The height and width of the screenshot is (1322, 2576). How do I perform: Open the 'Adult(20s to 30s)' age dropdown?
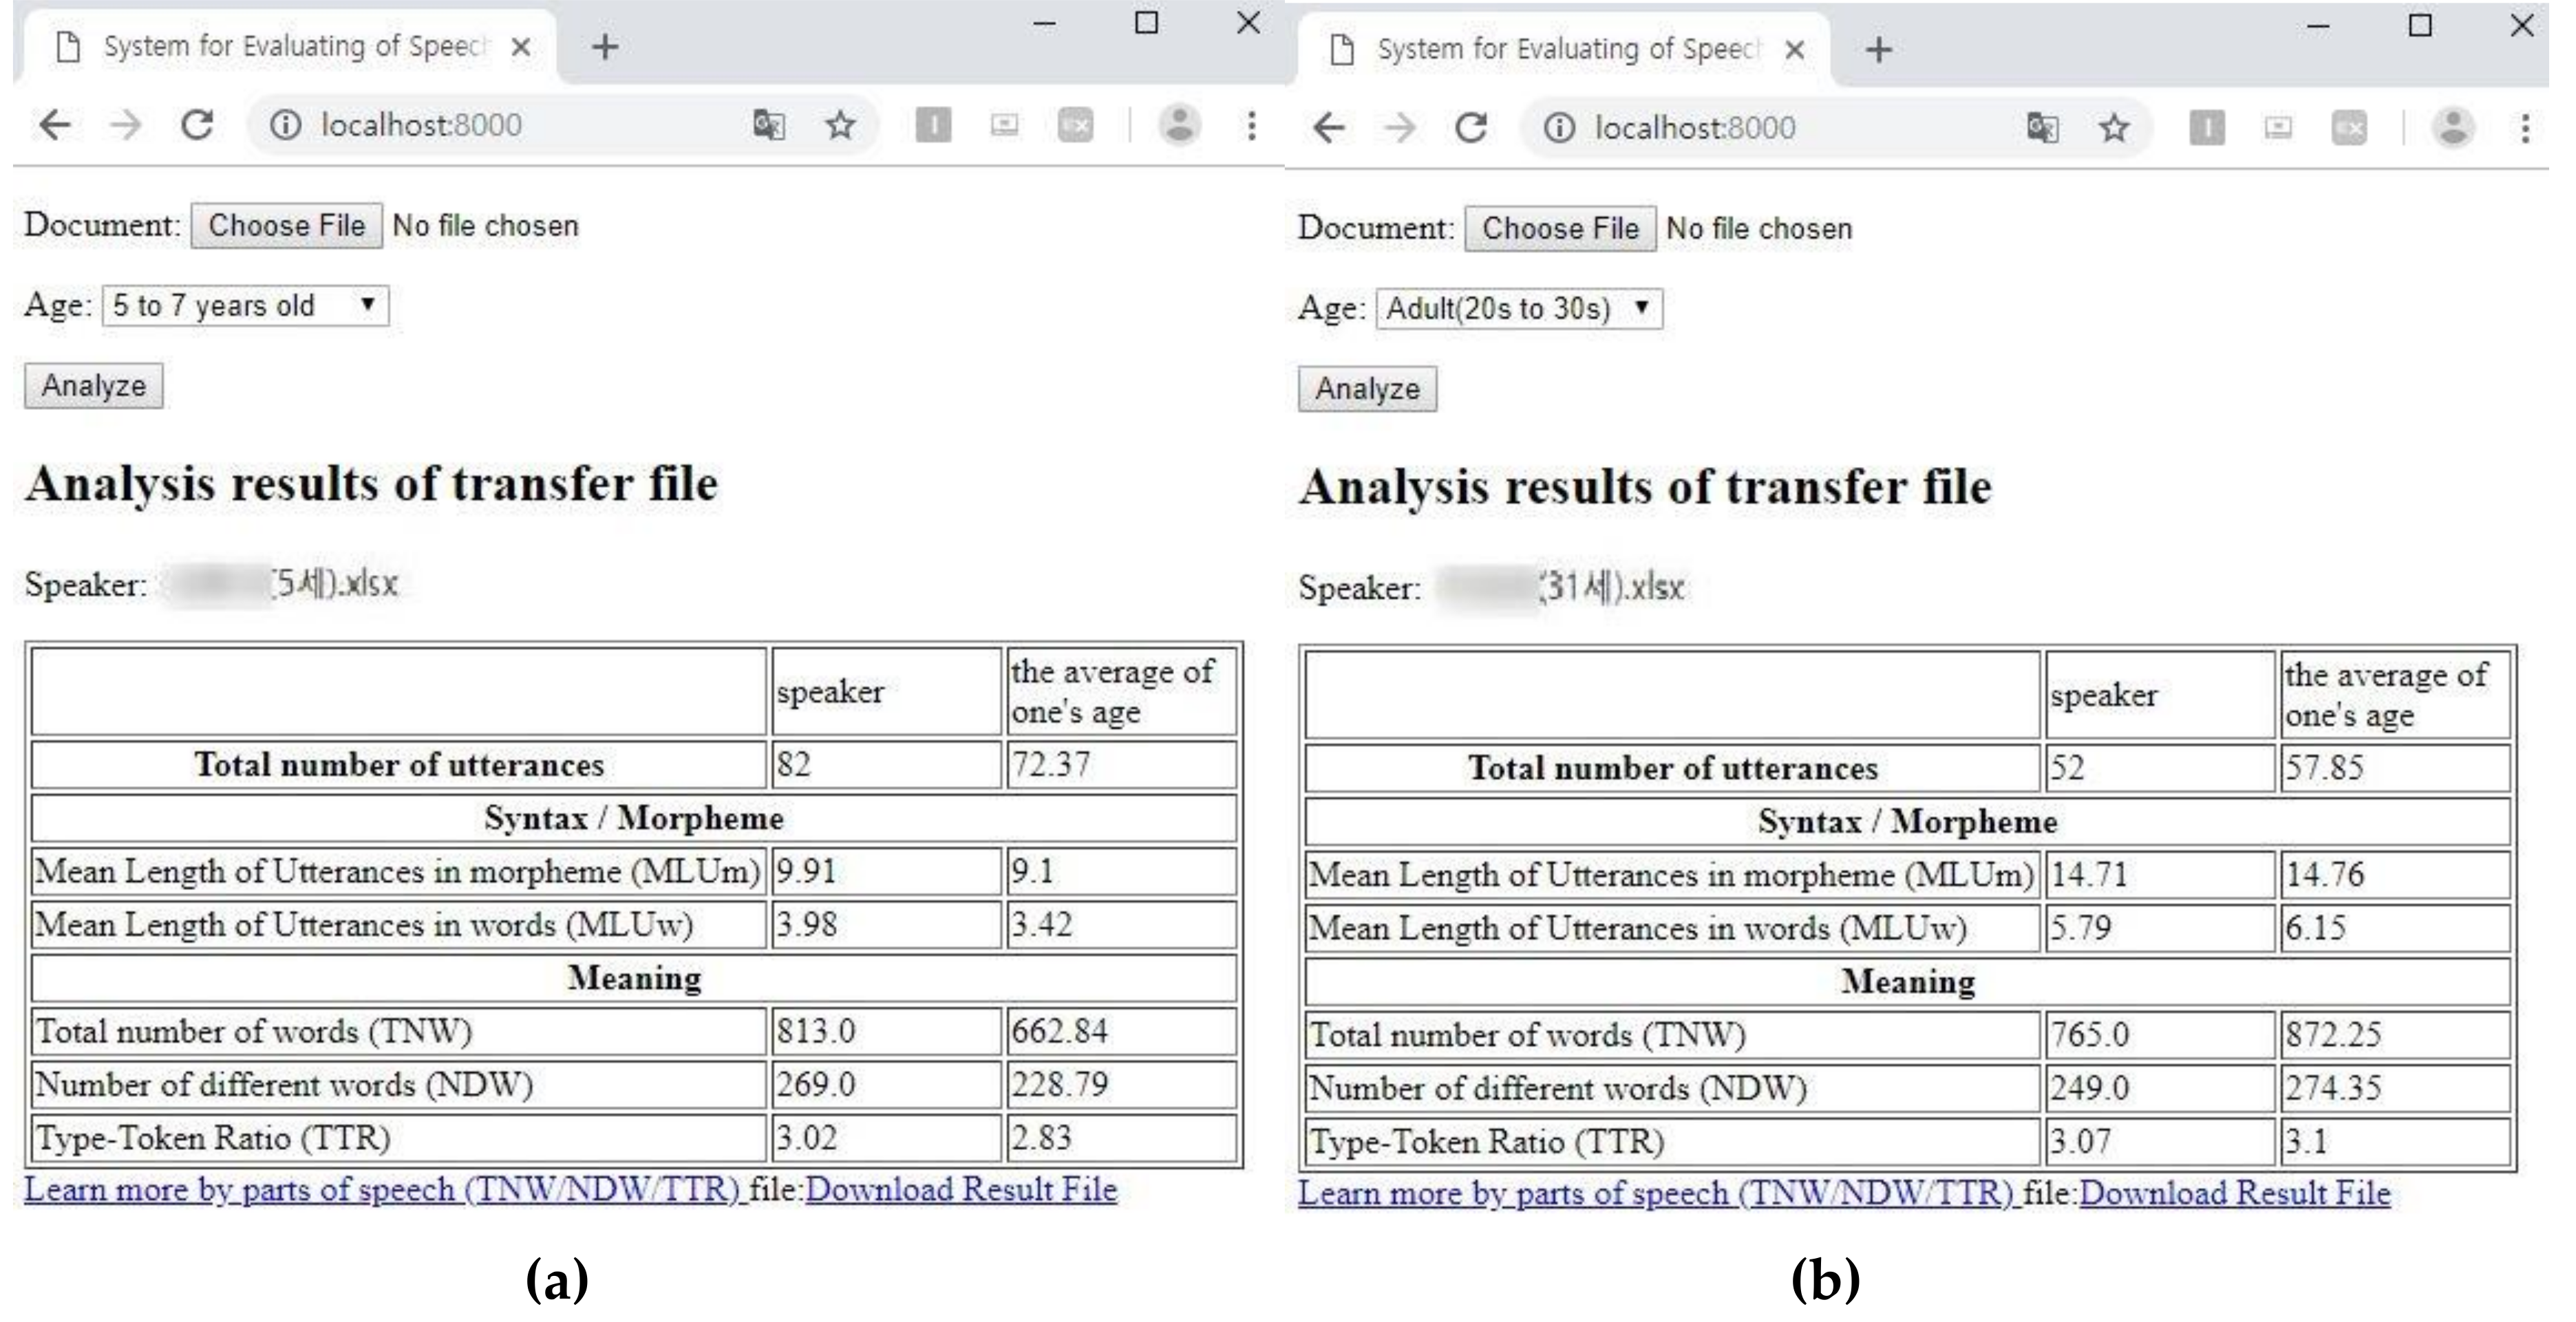(1518, 309)
